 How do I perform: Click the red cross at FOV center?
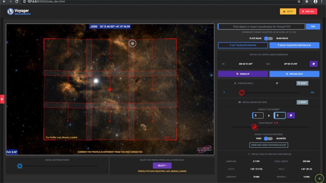[110, 89]
